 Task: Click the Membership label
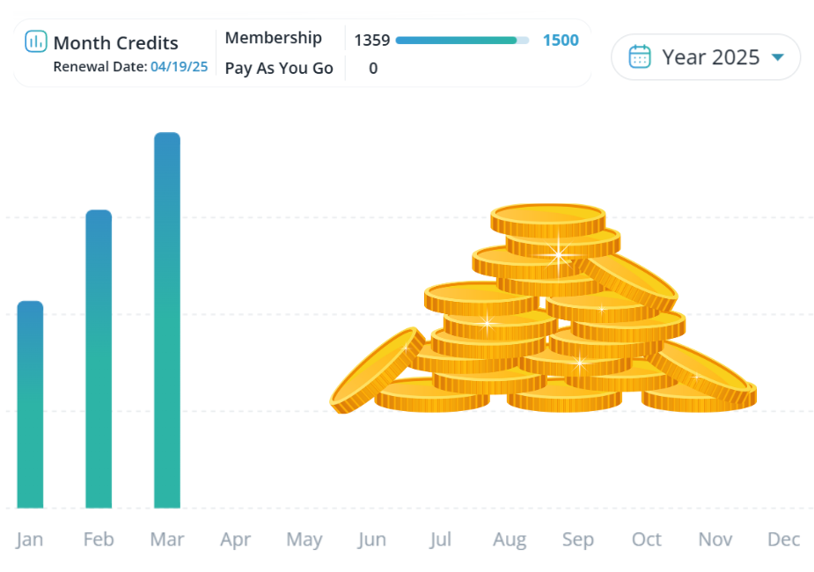pos(273,39)
